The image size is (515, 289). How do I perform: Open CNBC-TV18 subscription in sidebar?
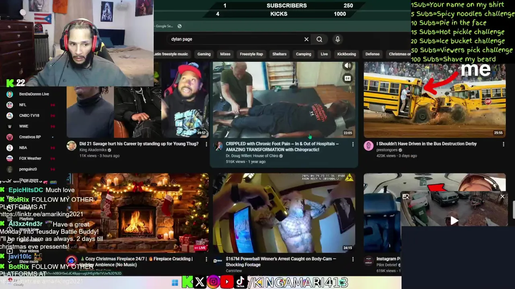click(x=29, y=116)
